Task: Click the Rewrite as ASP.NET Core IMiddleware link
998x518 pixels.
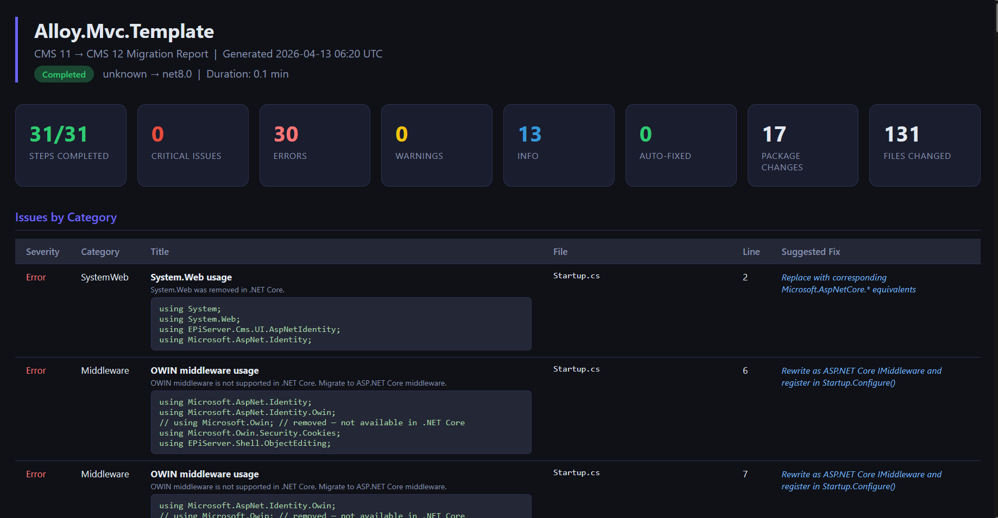Action: (861, 376)
